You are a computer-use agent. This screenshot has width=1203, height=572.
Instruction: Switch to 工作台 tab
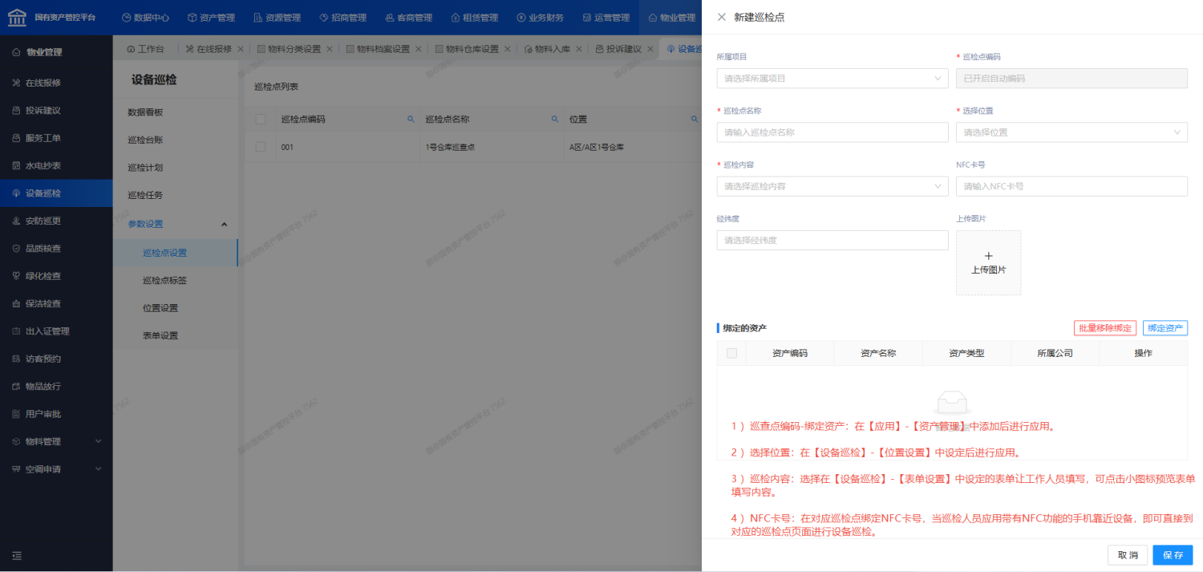tap(145, 49)
